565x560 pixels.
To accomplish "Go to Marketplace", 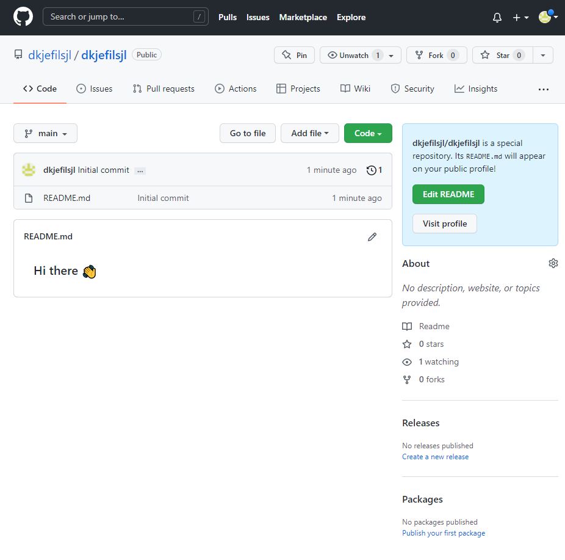I will point(303,17).
